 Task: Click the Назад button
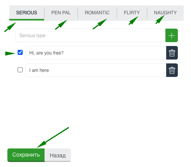[58, 155]
